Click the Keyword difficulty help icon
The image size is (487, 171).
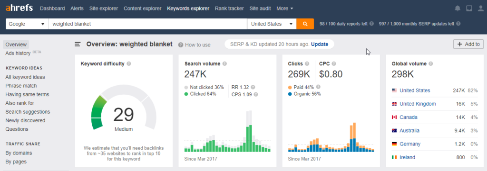[x=128, y=63]
